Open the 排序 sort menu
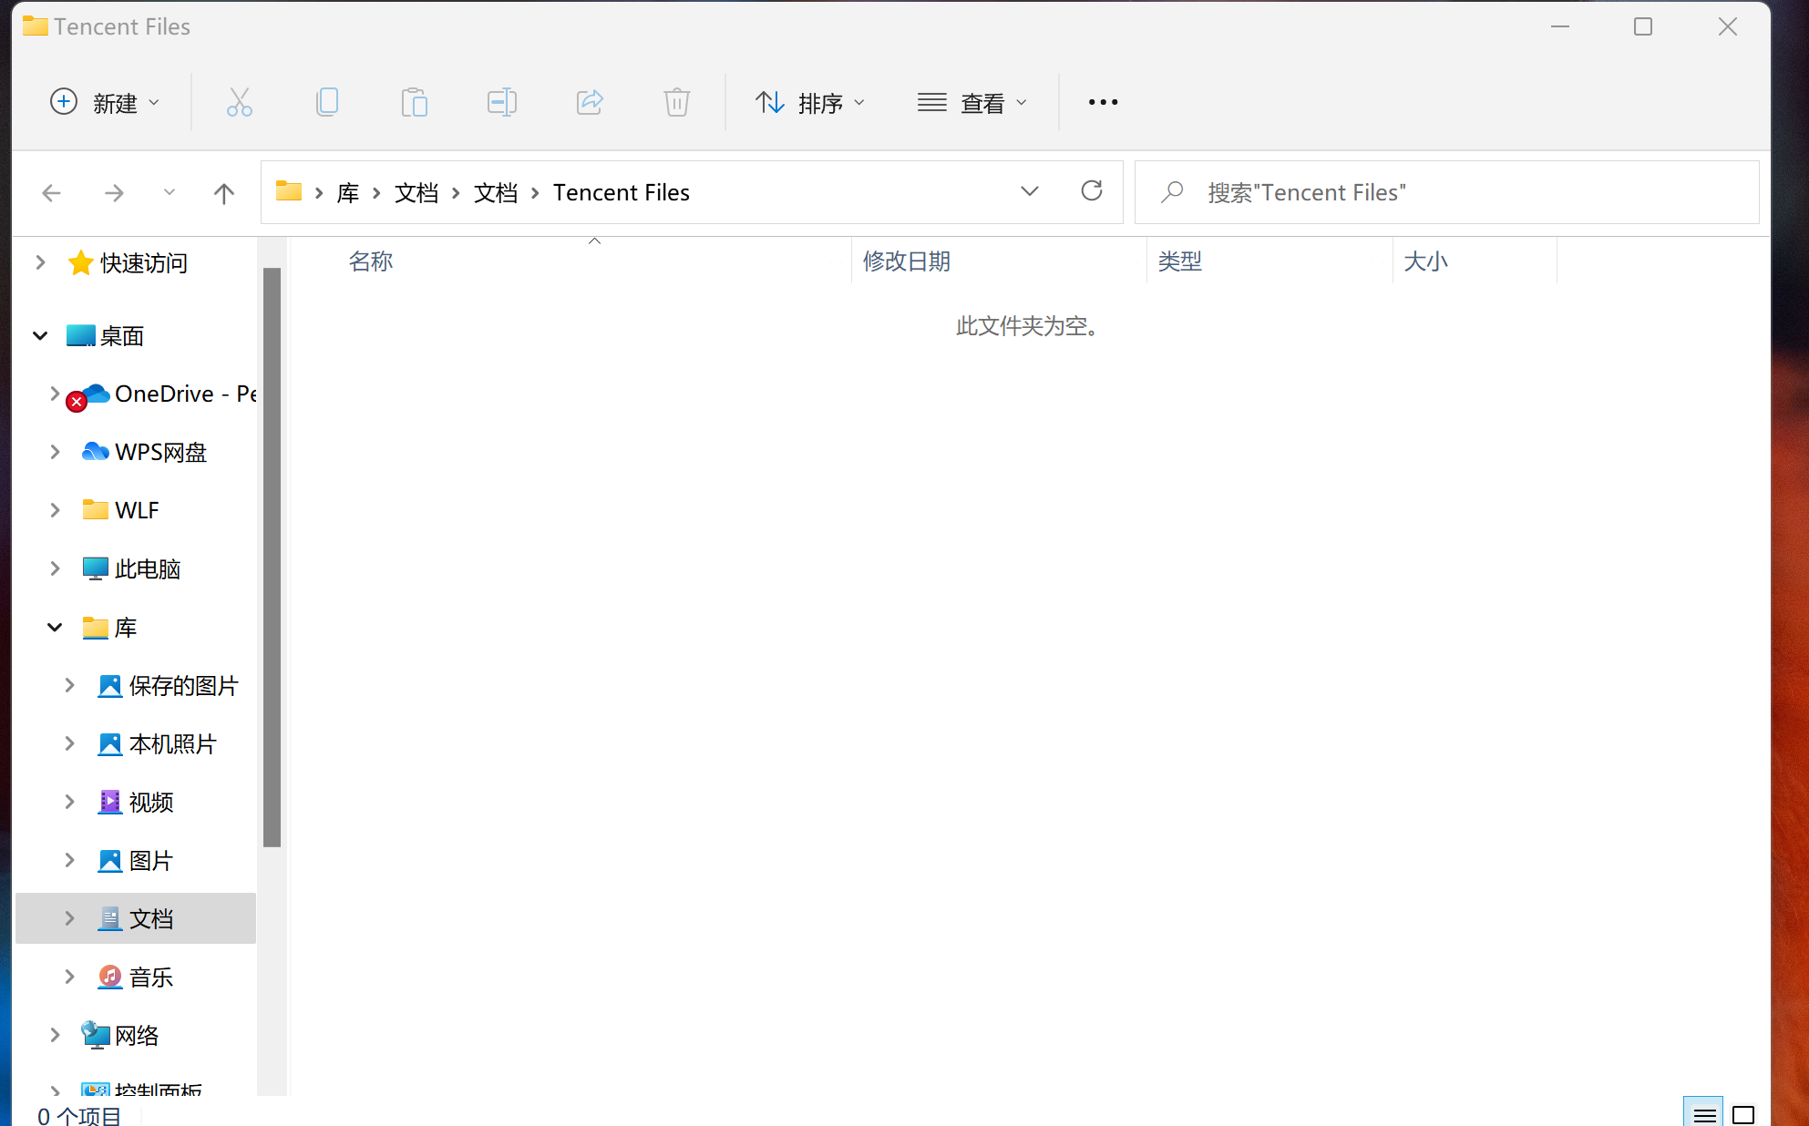The image size is (1809, 1126). pos(811,102)
